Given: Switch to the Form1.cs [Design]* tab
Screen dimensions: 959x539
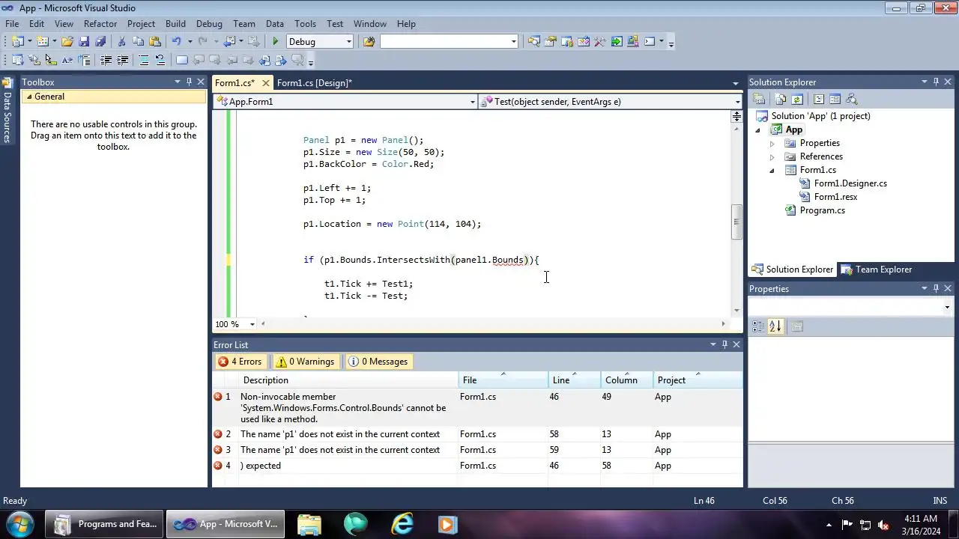Looking at the screenshot, I should tap(314, 83).
